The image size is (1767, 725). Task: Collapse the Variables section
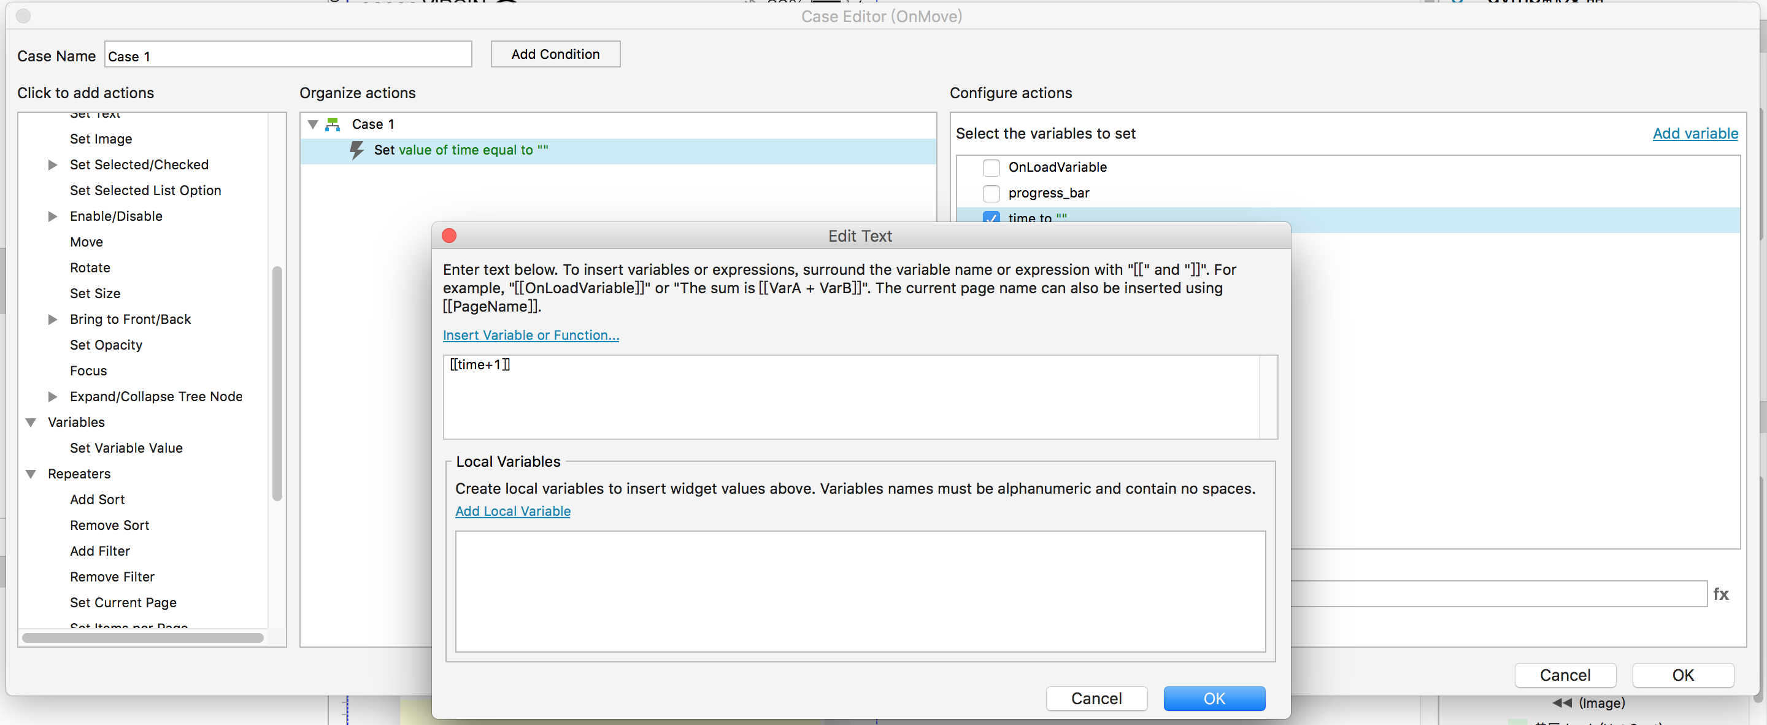click(31, 423)
